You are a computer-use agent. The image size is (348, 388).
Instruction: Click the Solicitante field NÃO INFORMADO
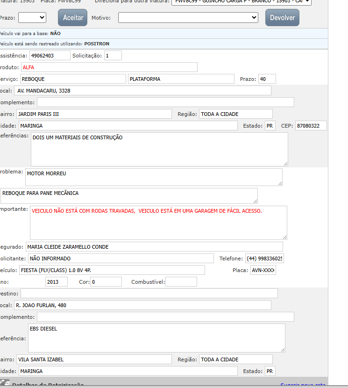click(x=121, y=259)
